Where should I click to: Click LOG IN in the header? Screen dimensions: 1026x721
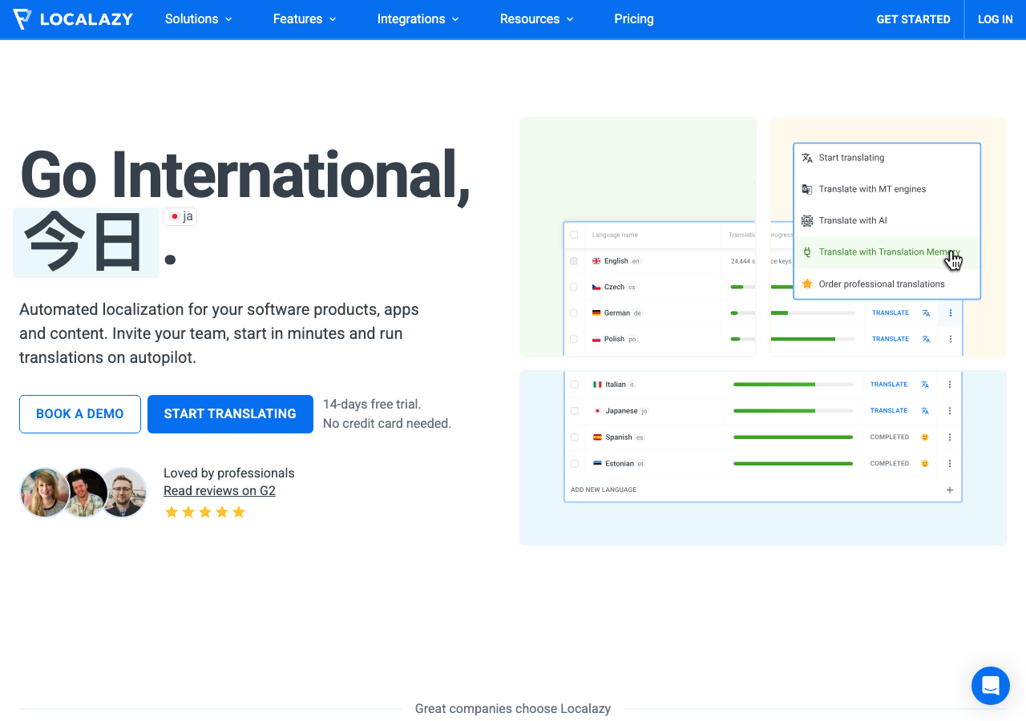pos(996,19)
